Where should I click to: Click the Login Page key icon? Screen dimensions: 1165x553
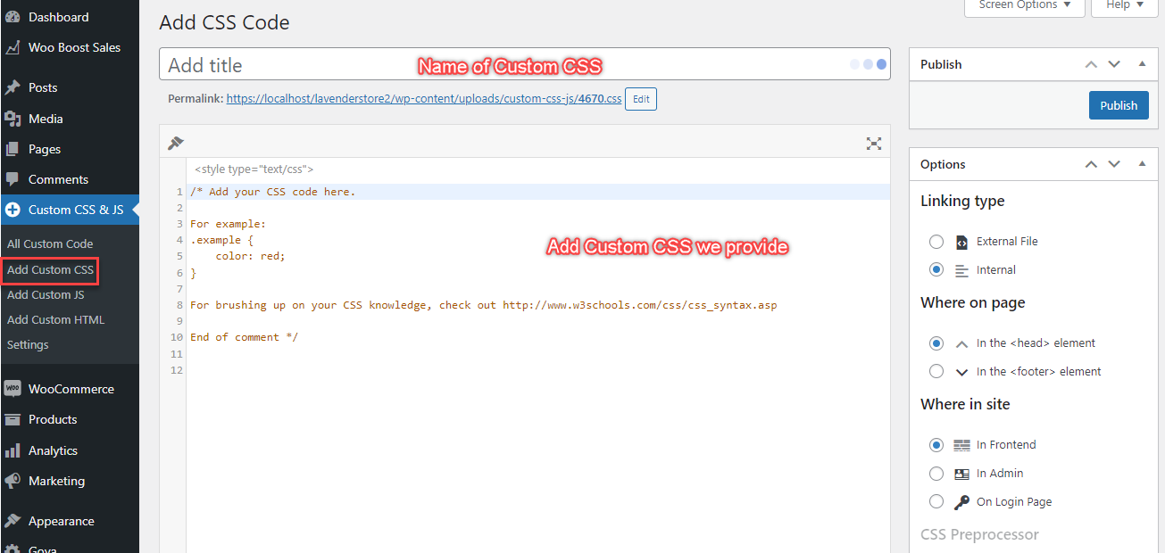coord(961,502)
